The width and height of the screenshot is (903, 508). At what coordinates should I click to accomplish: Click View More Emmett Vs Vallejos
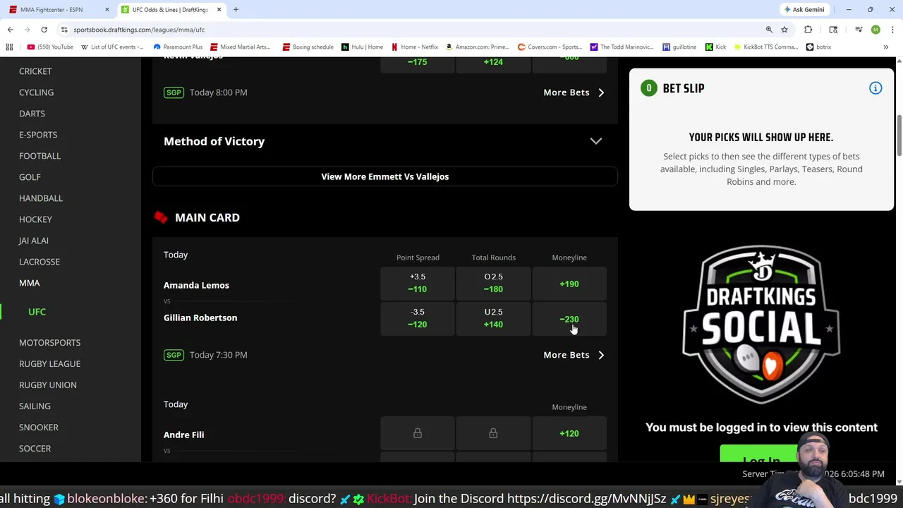click(x=384, y=176)
